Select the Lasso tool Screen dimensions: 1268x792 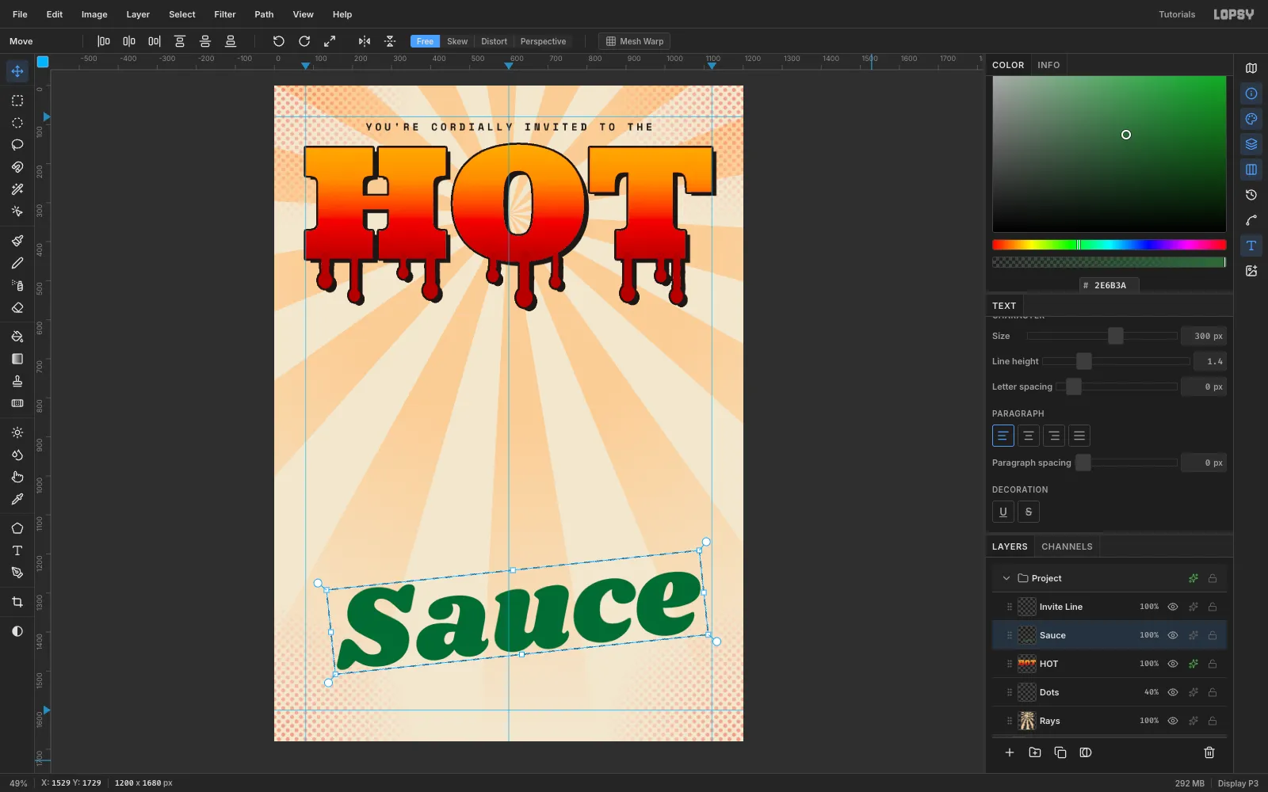pyautogui.click(x=17, y=145)
